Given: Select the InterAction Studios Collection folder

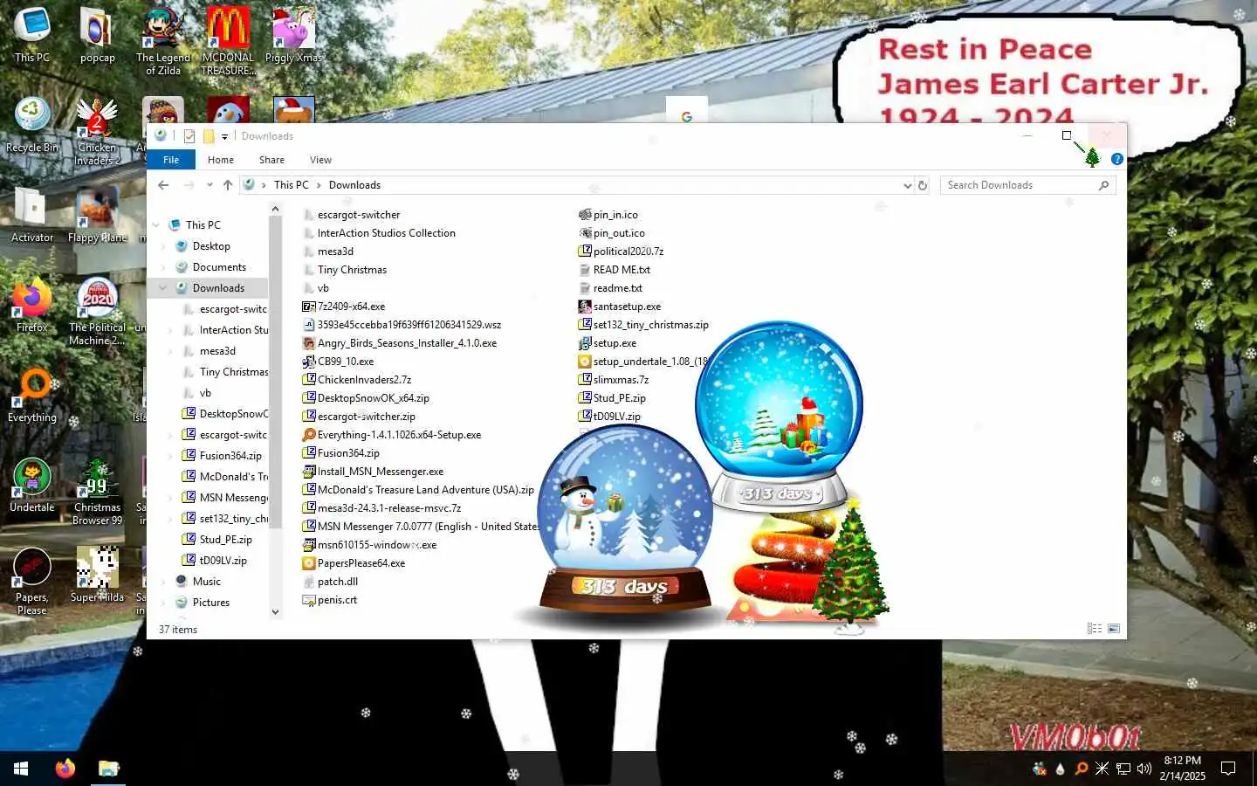Looking at the screenshot, I should point(379,233).
